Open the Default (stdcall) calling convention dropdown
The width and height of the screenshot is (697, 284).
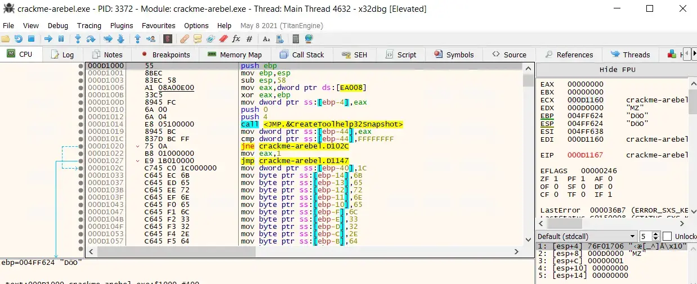pyautogui.click(x=586, y=236)
